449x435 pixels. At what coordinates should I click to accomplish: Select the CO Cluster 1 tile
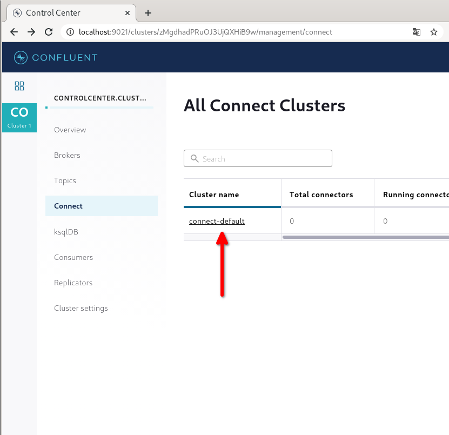19,117
